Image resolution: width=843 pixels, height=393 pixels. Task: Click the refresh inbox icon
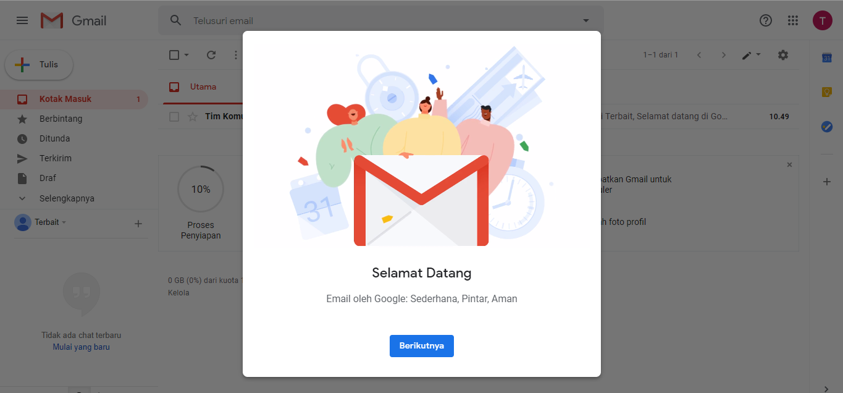click(211, 55)
